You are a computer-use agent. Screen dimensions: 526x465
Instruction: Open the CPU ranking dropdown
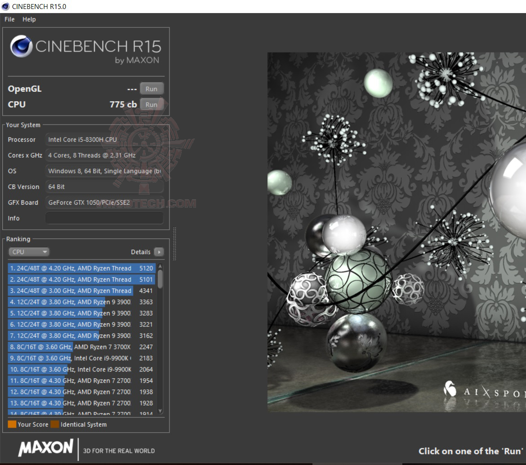29,252
